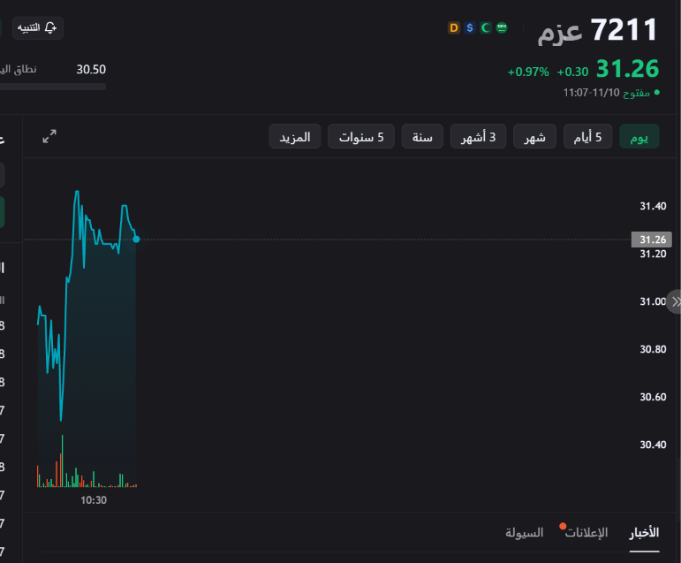The image size is (681, 563).
Task: Click the market status مفتوح timestamp
Action: (611, 93)
